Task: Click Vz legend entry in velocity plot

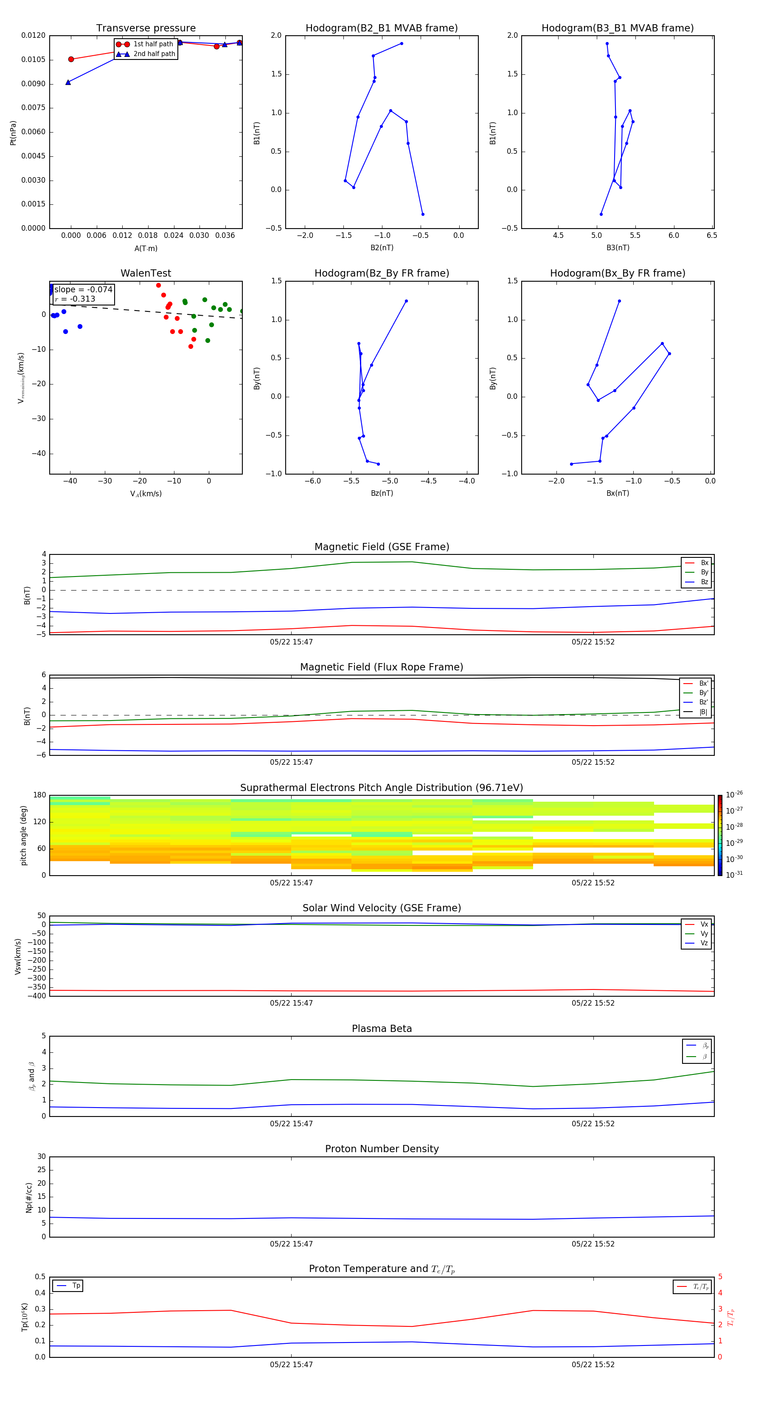Action: tap(697, 943)
